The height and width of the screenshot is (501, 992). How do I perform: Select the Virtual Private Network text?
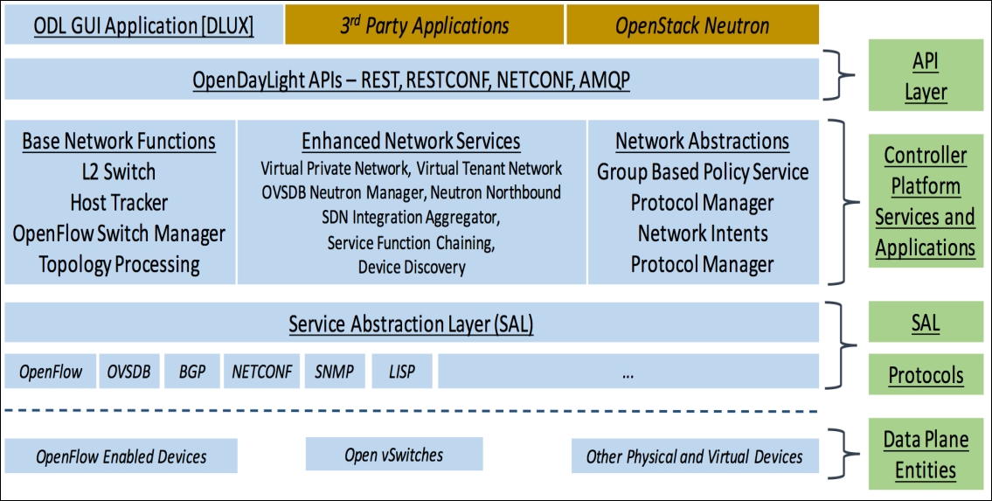(335, 168)
